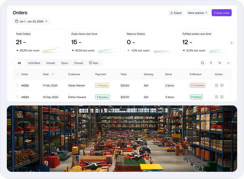Screen dimensions: 244x179
Task: Open the note icon for order #1002
Action: tap(216, 86)
